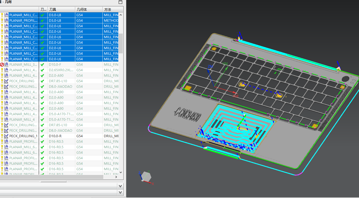Click the drilling operation icon beside PECK_DRILLING_1

point(6,136)
